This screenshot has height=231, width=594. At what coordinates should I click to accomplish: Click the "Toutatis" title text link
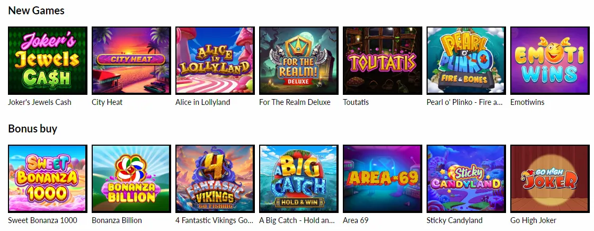point(356,102)
